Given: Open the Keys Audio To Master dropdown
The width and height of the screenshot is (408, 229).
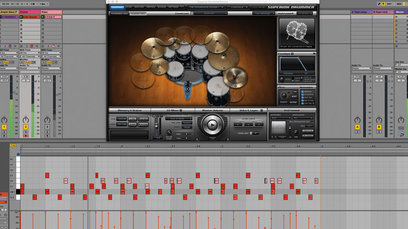Looking at the screenshot, I should [51, 69].
